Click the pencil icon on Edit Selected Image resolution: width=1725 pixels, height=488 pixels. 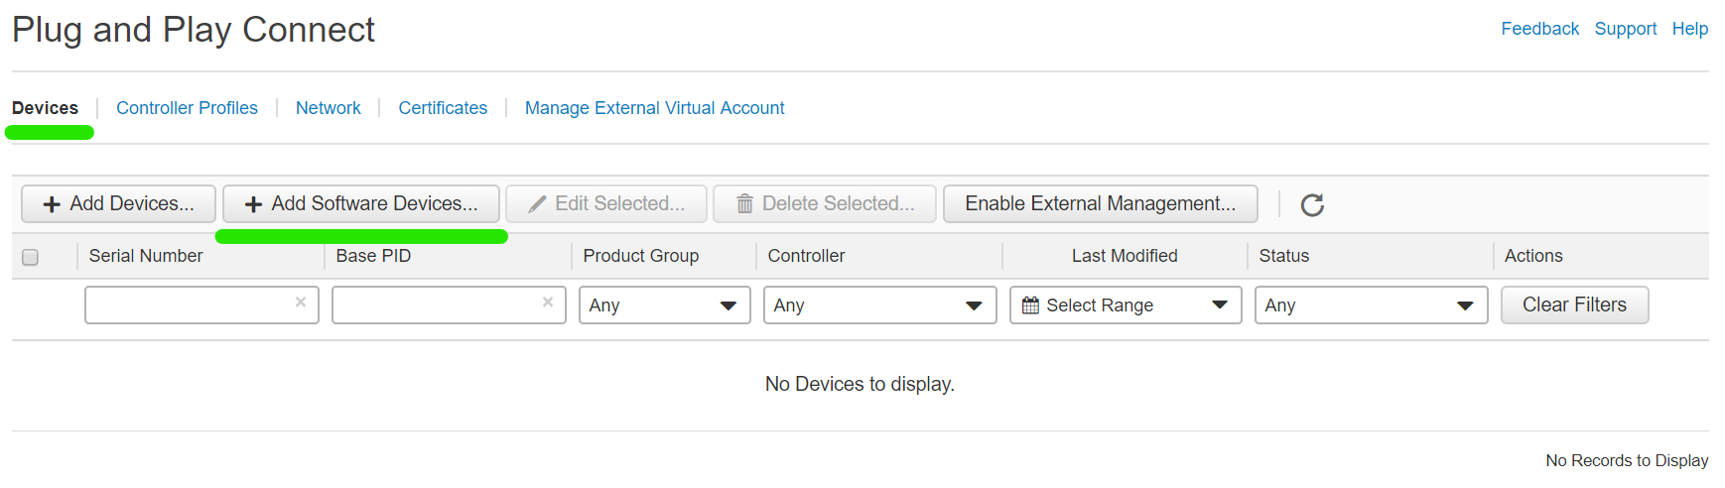(537, 204)
